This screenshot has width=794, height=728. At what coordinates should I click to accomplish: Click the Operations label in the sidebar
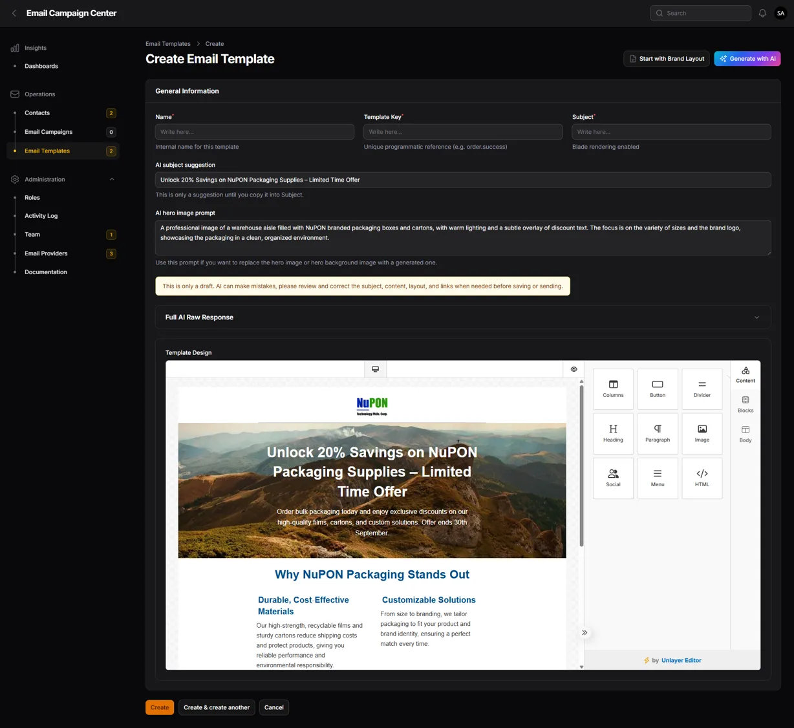tap(40, 94)
